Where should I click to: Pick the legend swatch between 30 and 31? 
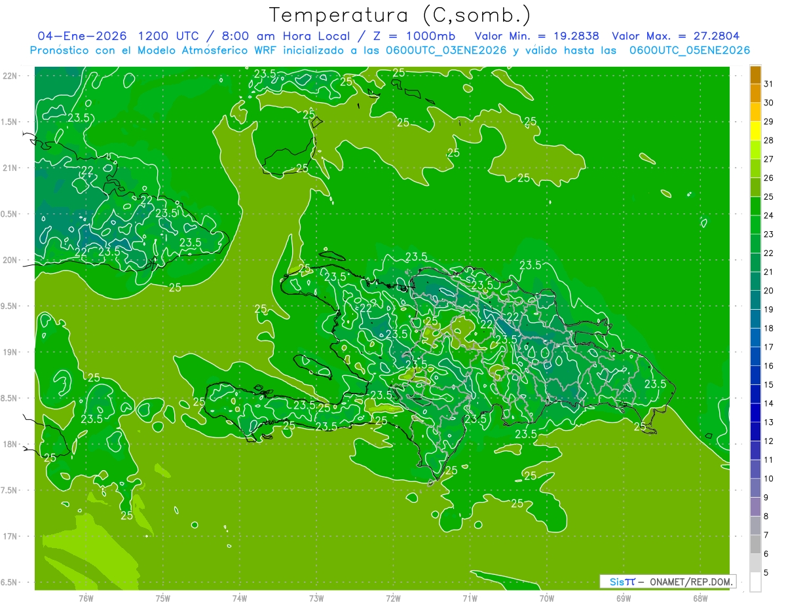pos(755,94)
